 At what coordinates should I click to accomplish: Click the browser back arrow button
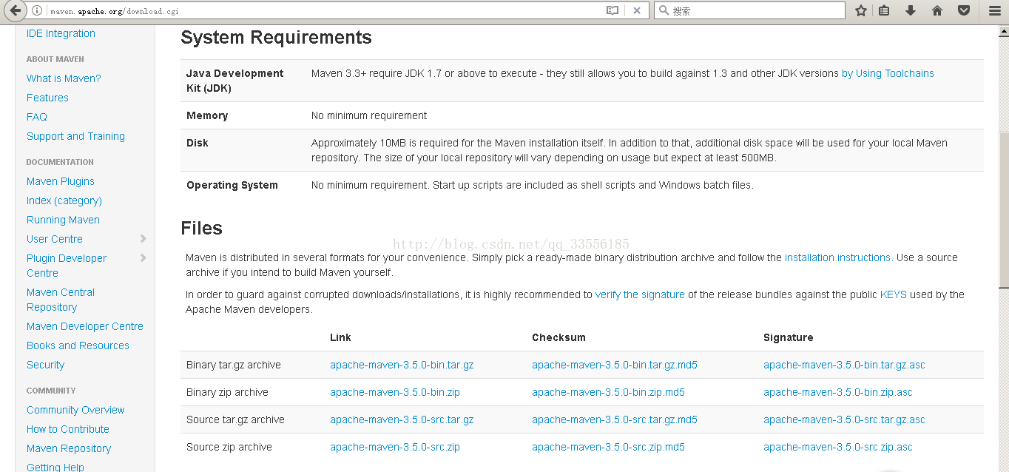pos(15,11)
